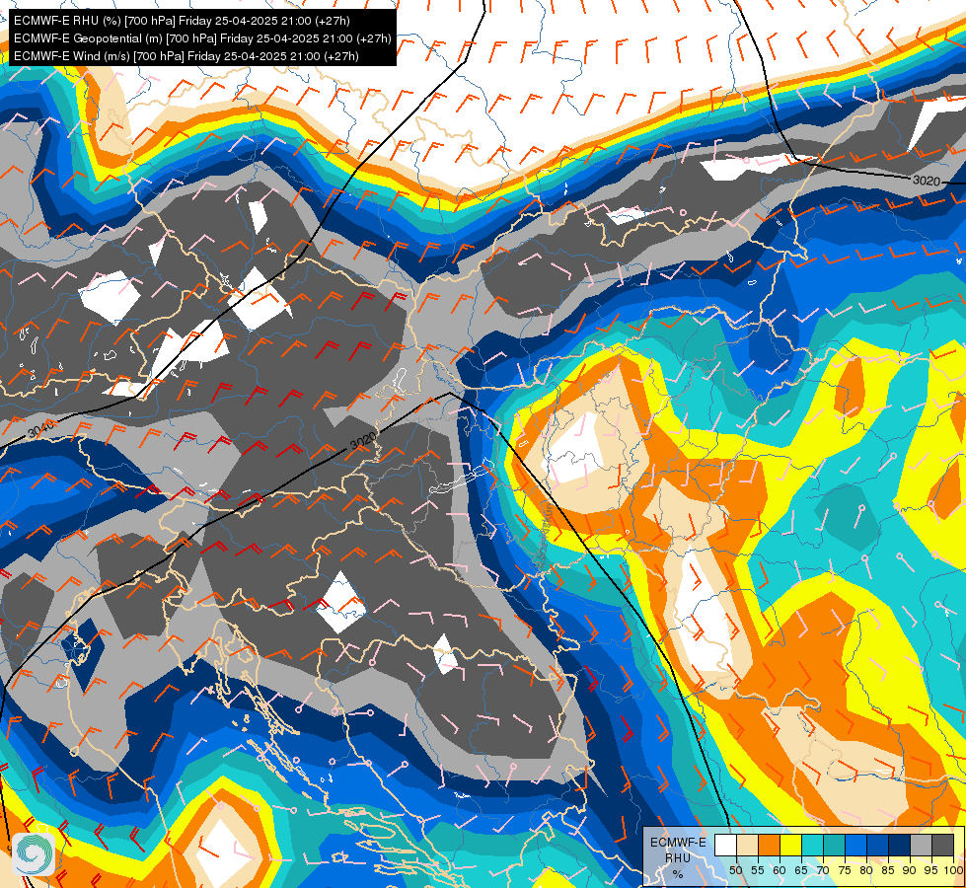This screenshot has height=888, width=966.
Task: Select the white below-50 legend swatch
Action: click(725, 845)
